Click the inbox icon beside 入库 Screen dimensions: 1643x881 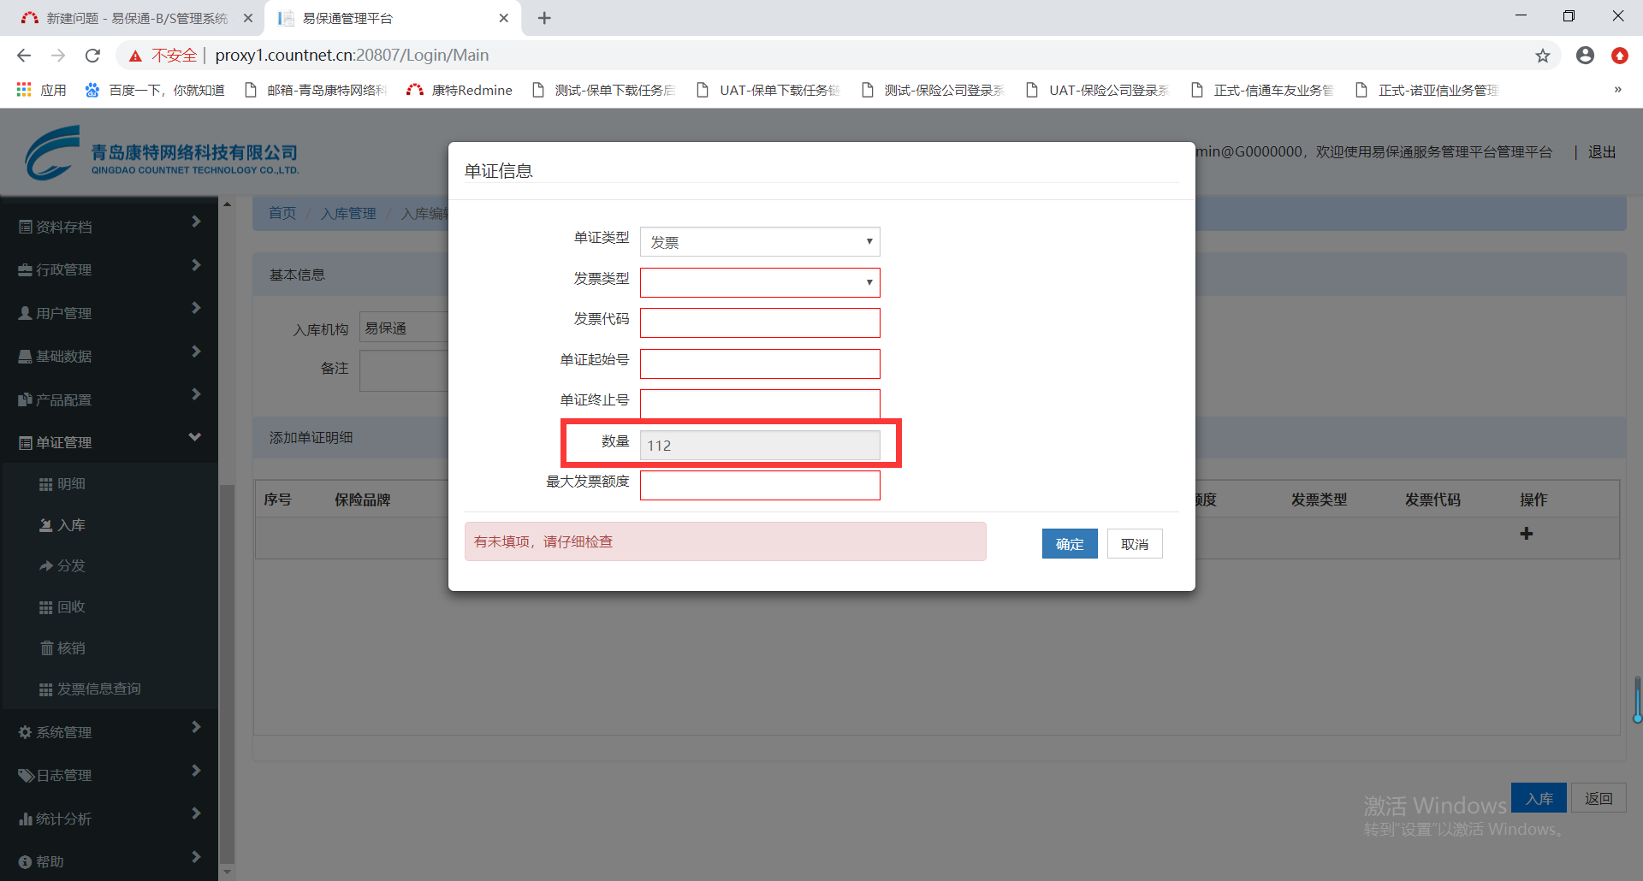46,525
